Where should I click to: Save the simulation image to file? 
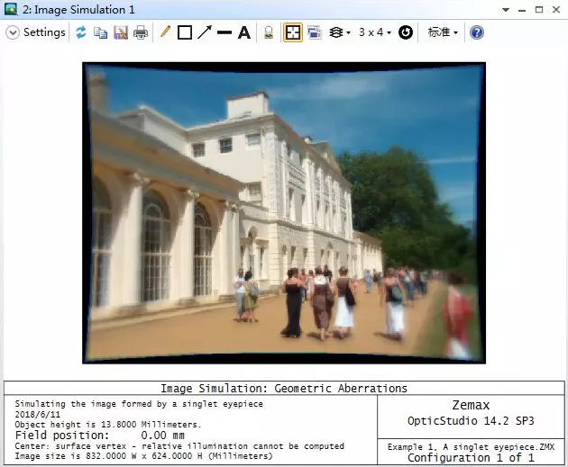coord(121,32)
